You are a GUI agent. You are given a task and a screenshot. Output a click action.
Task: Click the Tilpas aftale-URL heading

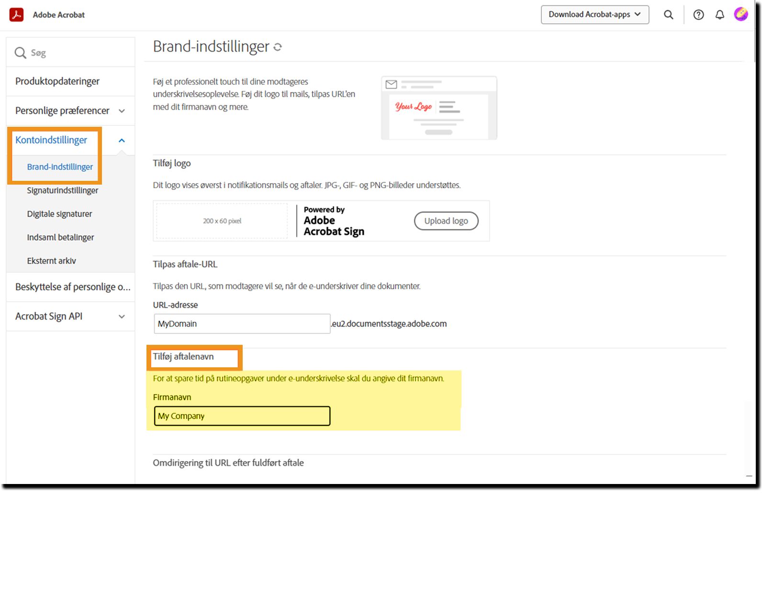(185, 264)
